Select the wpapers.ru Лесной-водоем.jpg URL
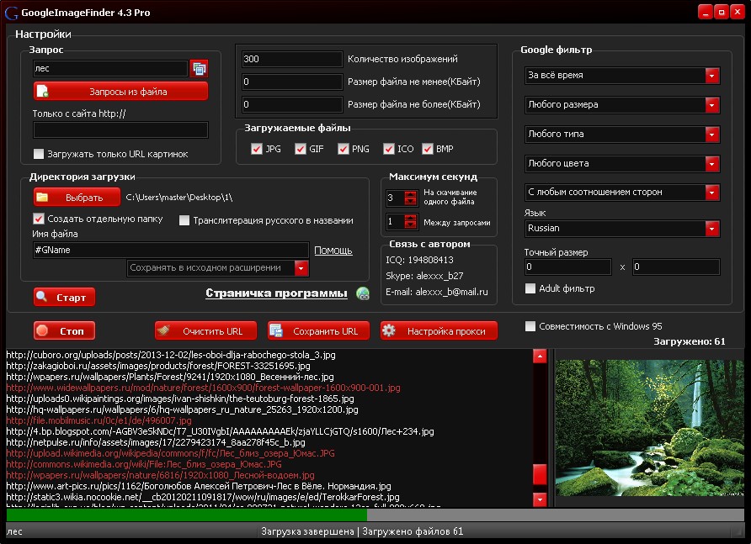The image size is (751, 544). (x=161, y=475)
